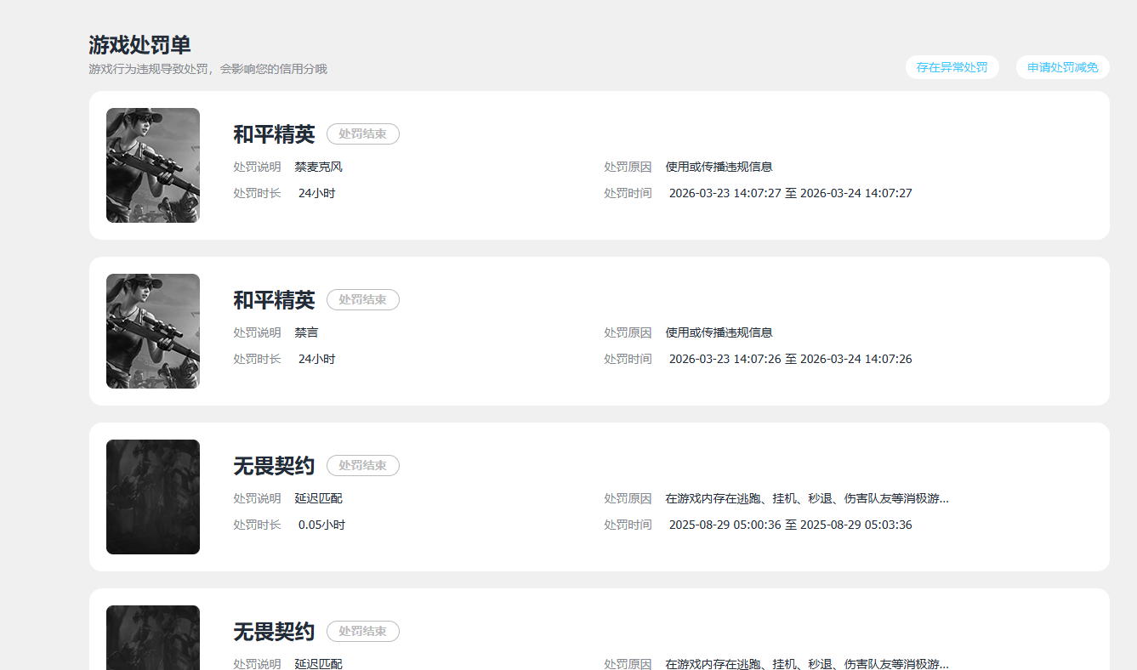Click the 游戏行为违规导致处罚 subtitle text

click(208, 69)
